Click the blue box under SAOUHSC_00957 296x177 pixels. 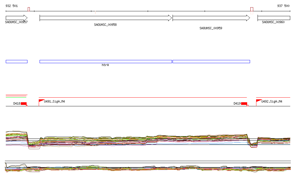pyautogui.click(x=16, y=61)
